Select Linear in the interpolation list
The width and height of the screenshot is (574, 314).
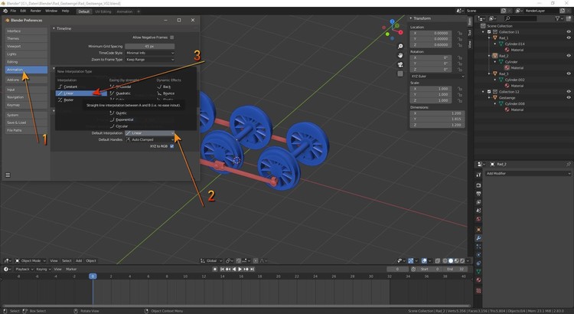point(68,93)
